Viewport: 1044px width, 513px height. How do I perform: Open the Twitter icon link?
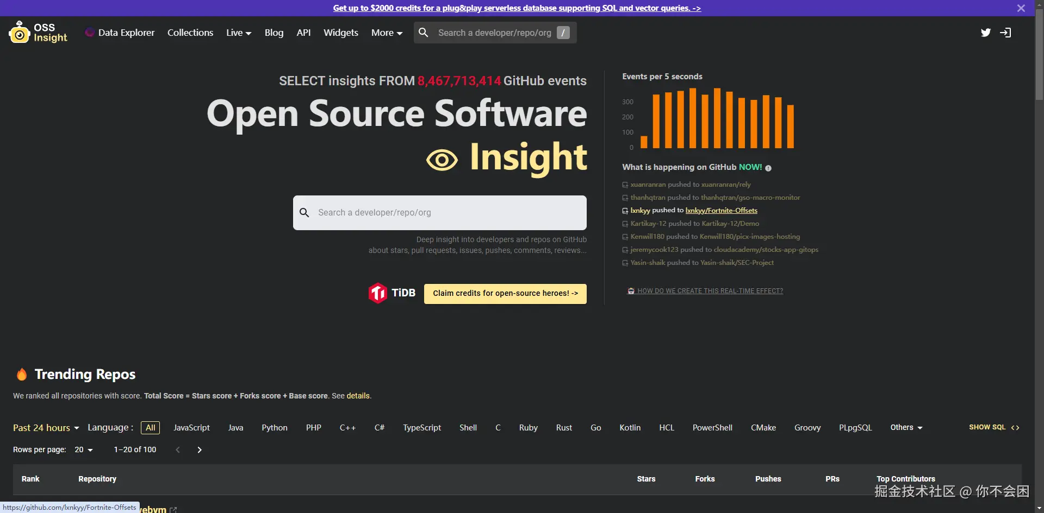986,33
